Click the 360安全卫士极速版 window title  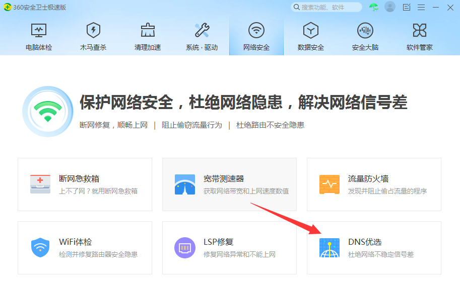pos(40,8)
